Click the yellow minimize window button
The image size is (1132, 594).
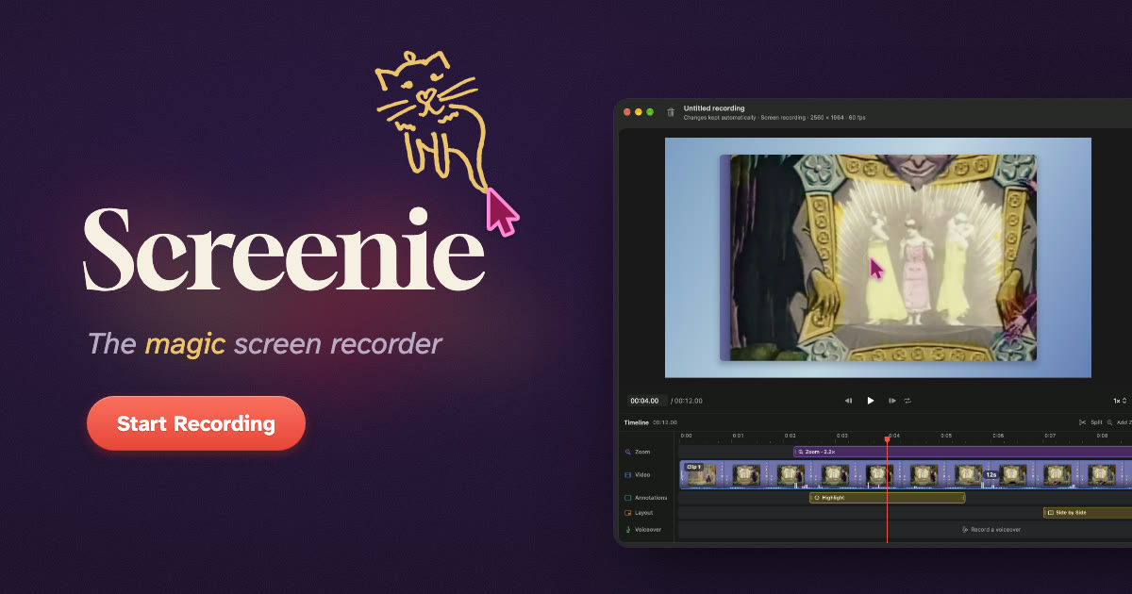pyautogui.click(x=639, y=112)
